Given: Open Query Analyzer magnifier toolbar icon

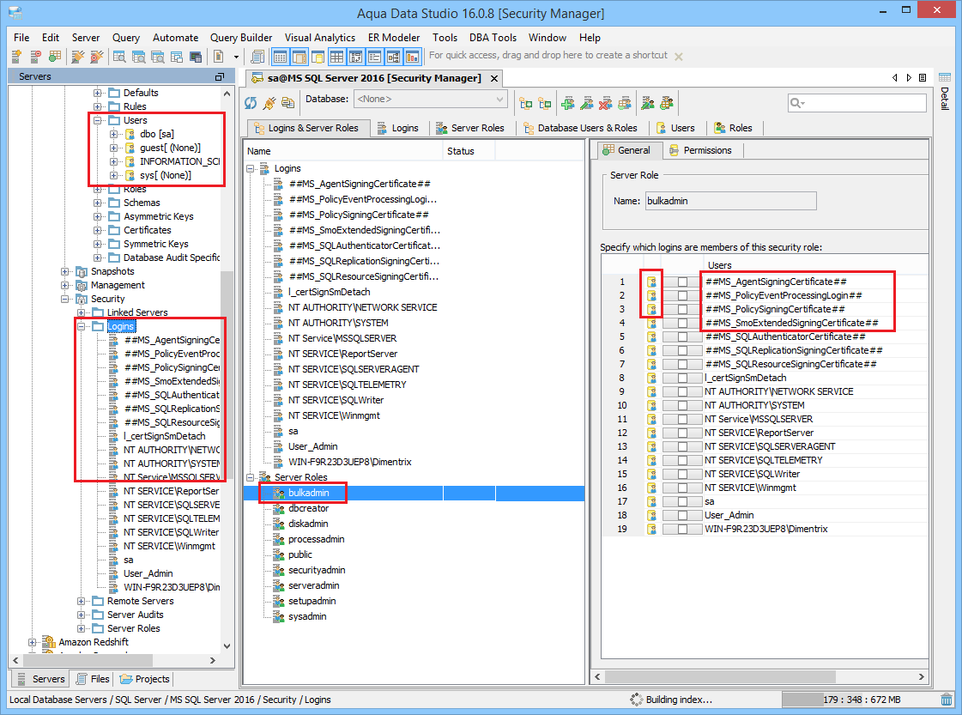Looking at the screenshot, I should point(119,57).
